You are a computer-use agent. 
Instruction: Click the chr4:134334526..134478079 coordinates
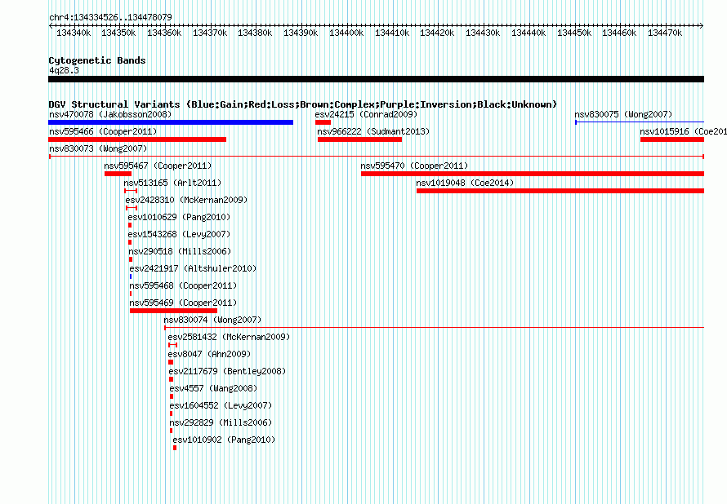pyautogui.click(x=110, y=18)
